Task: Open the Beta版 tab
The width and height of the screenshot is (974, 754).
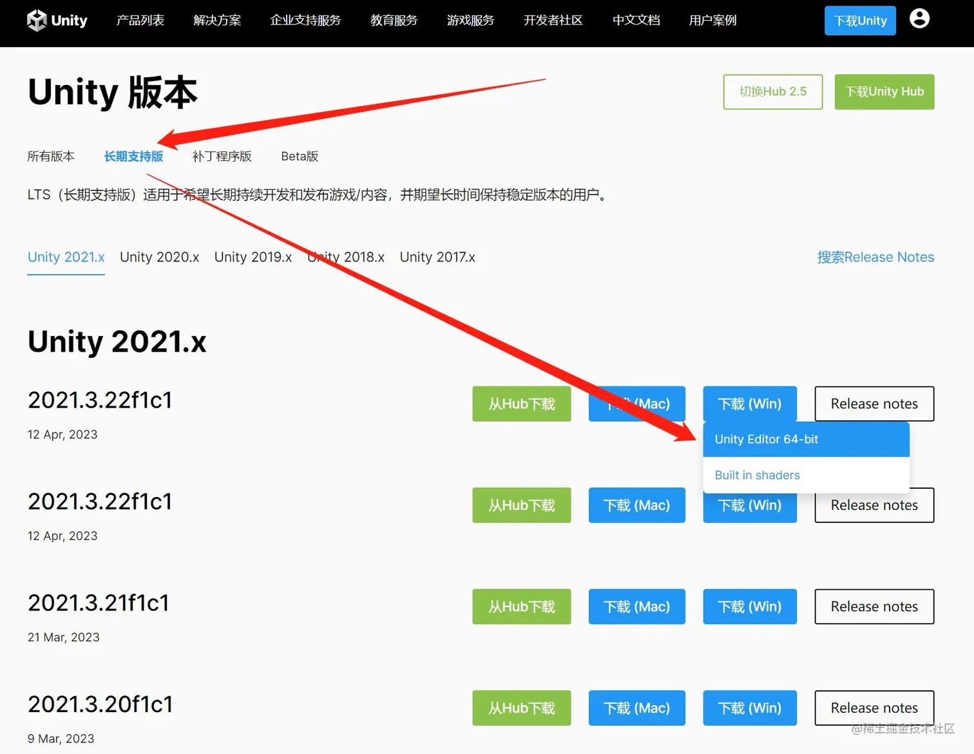Action: point(300,156)
